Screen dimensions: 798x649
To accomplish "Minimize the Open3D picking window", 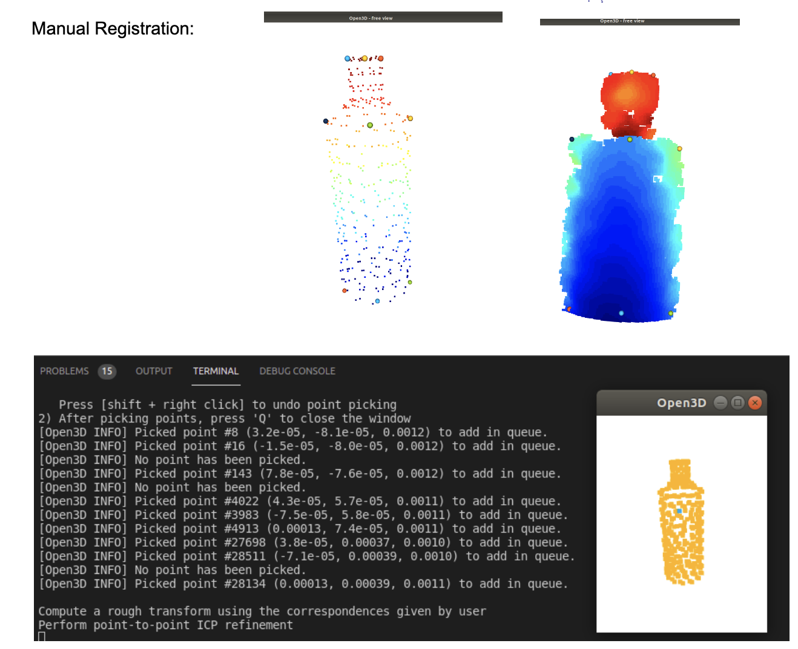I will coord(720,402).
